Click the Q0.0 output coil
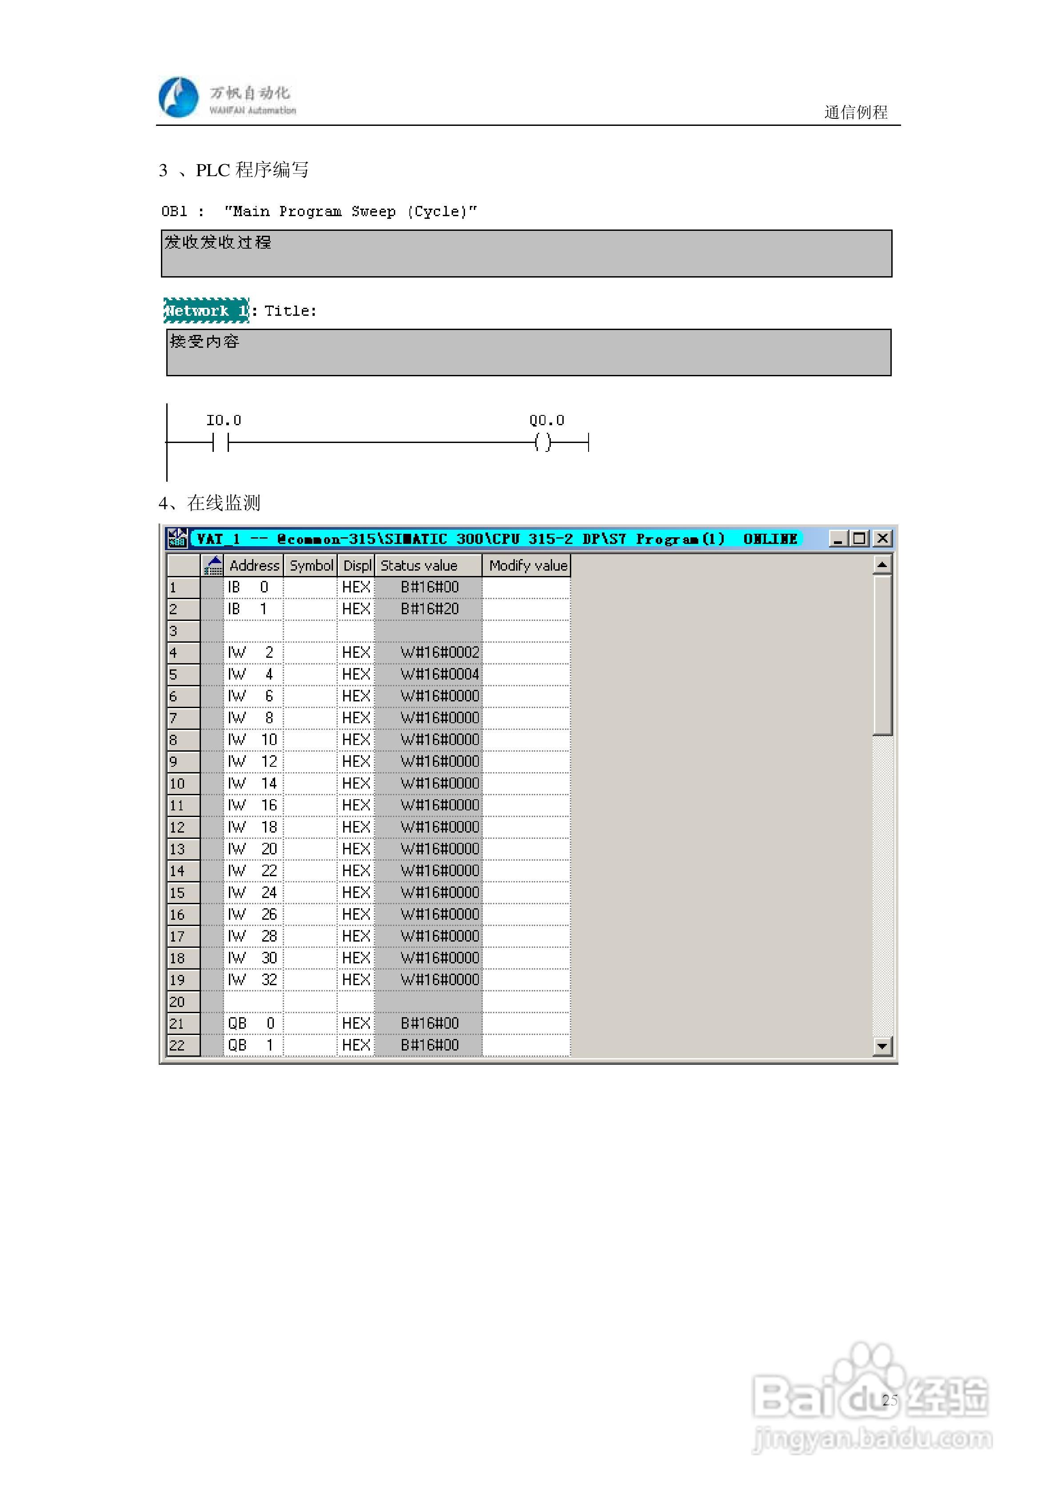 click(x=543, y=443)
